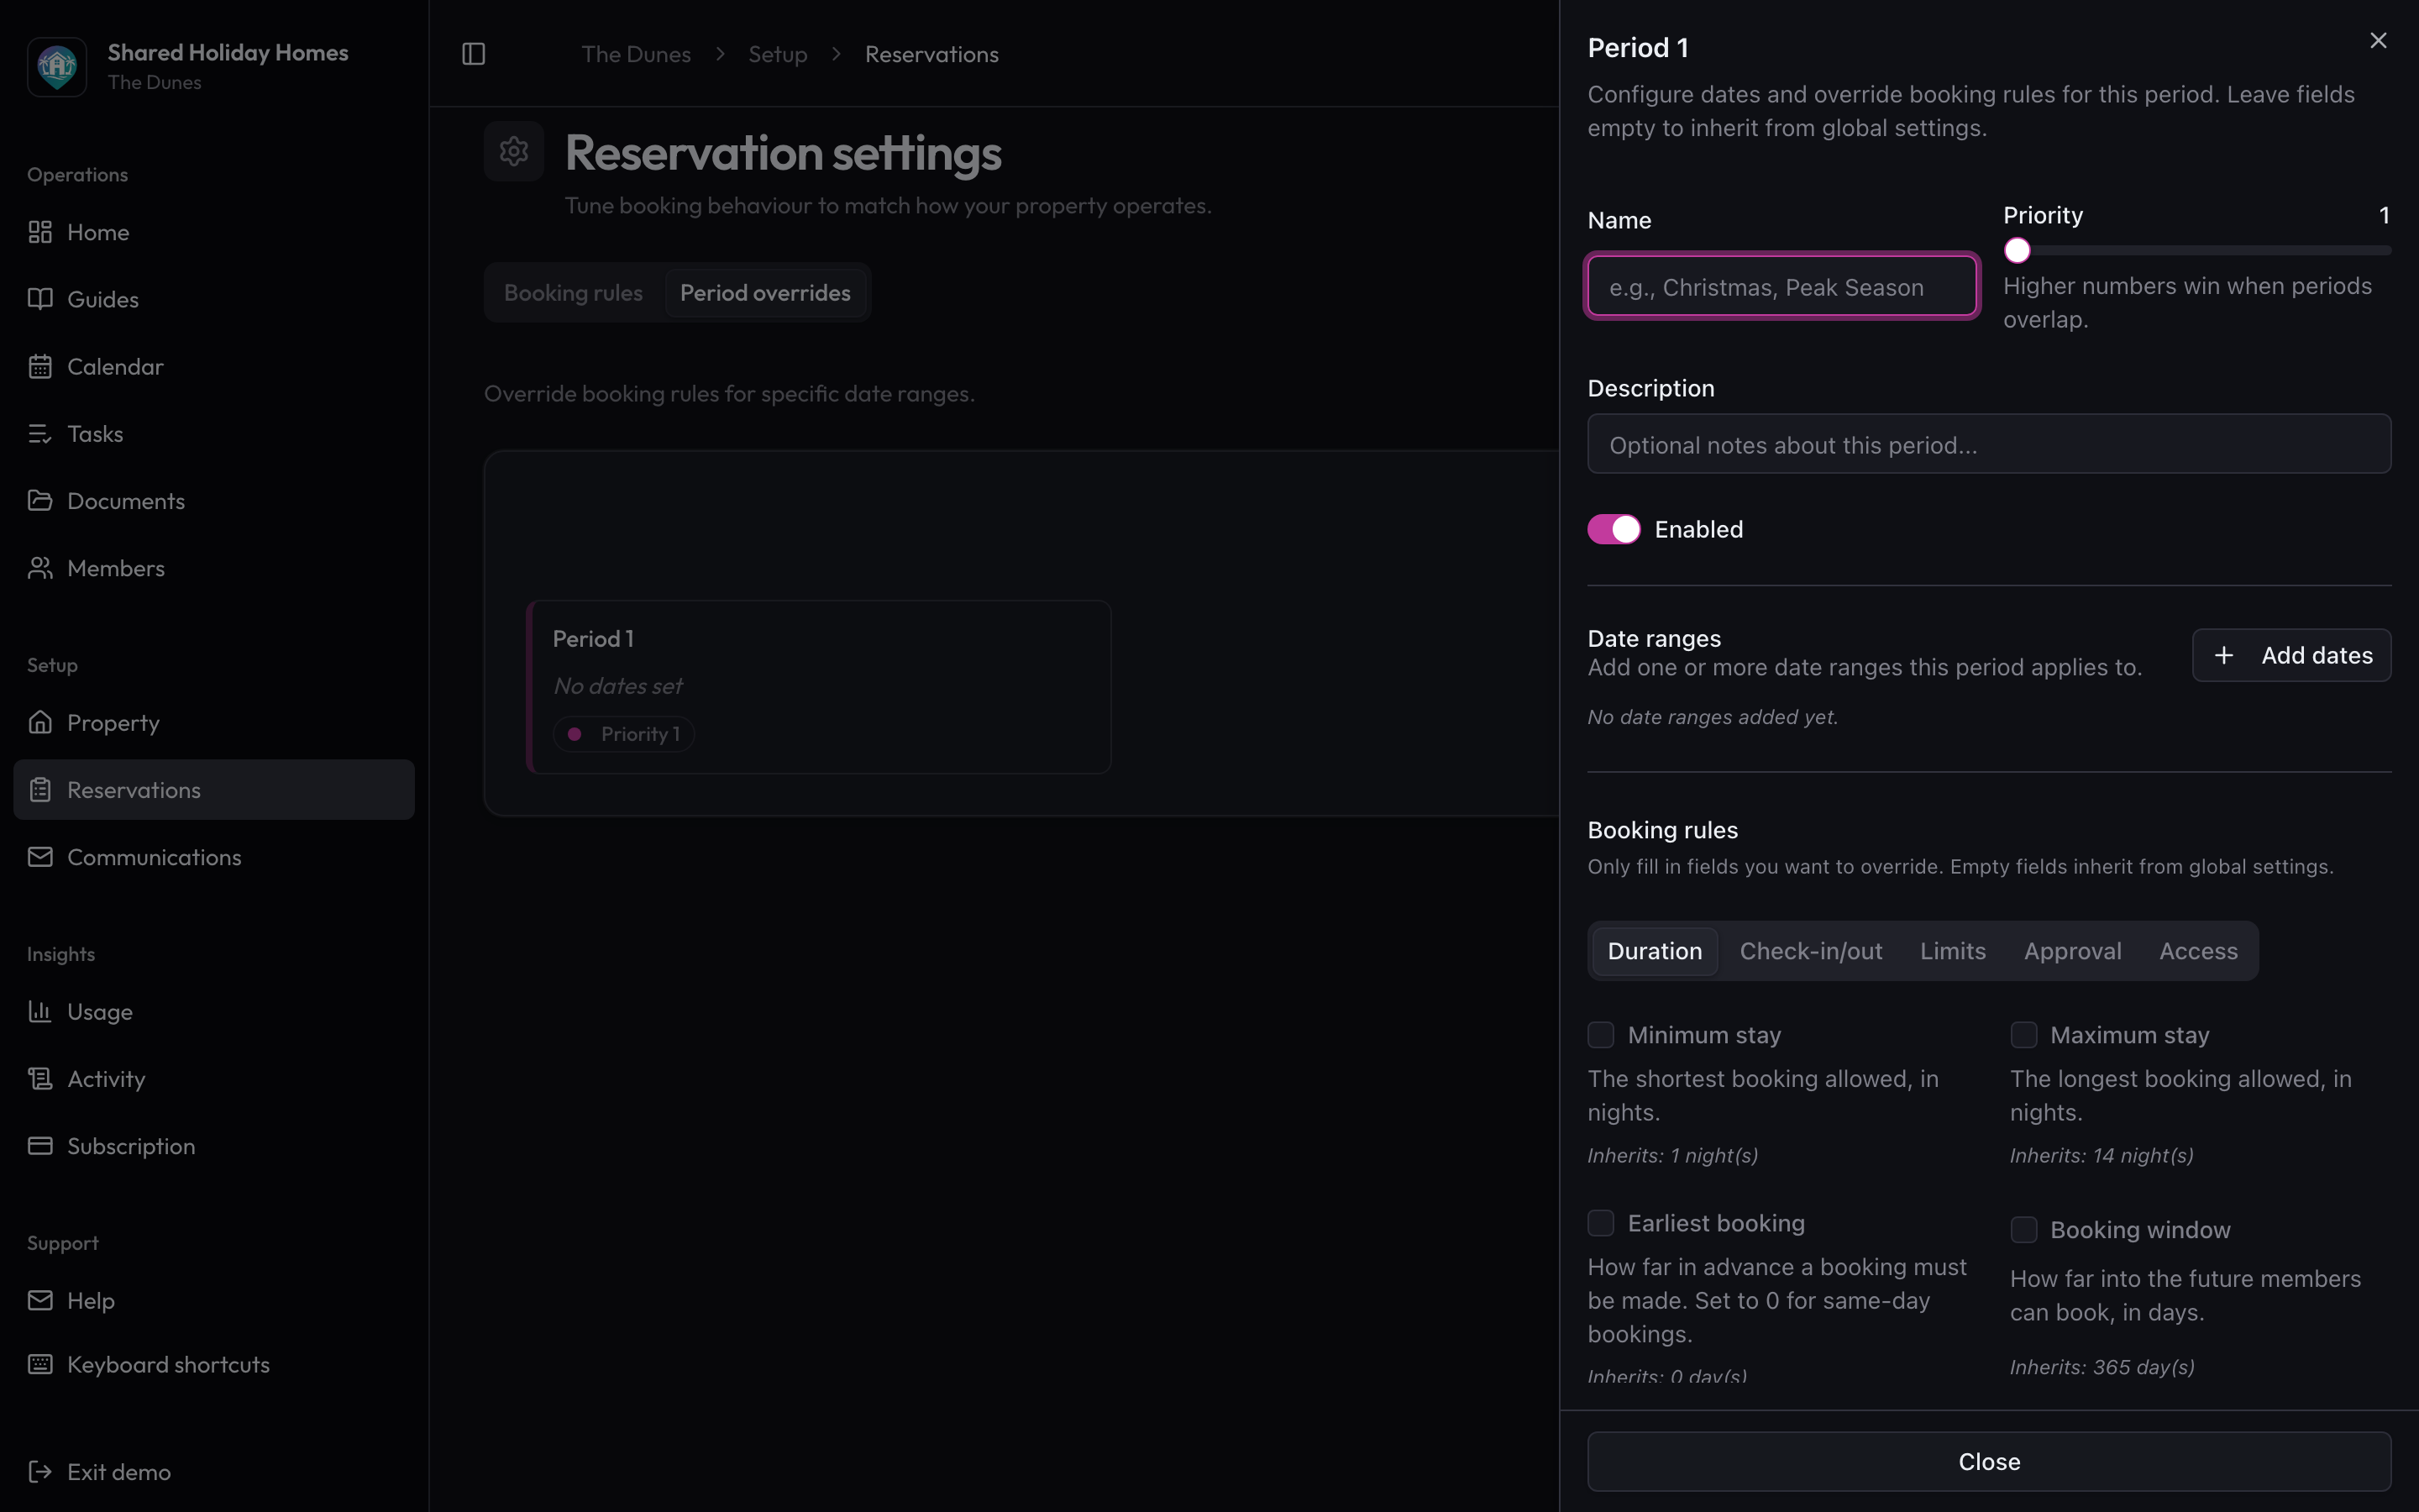This screenshot has width=2419, height=1512.
Task: Click the Exit demo icon
Action: (x=40, y=1471)
